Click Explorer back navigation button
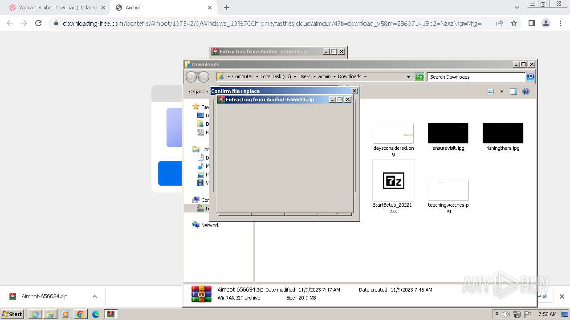This screenshot has height=320, width=570. (191, 77)
